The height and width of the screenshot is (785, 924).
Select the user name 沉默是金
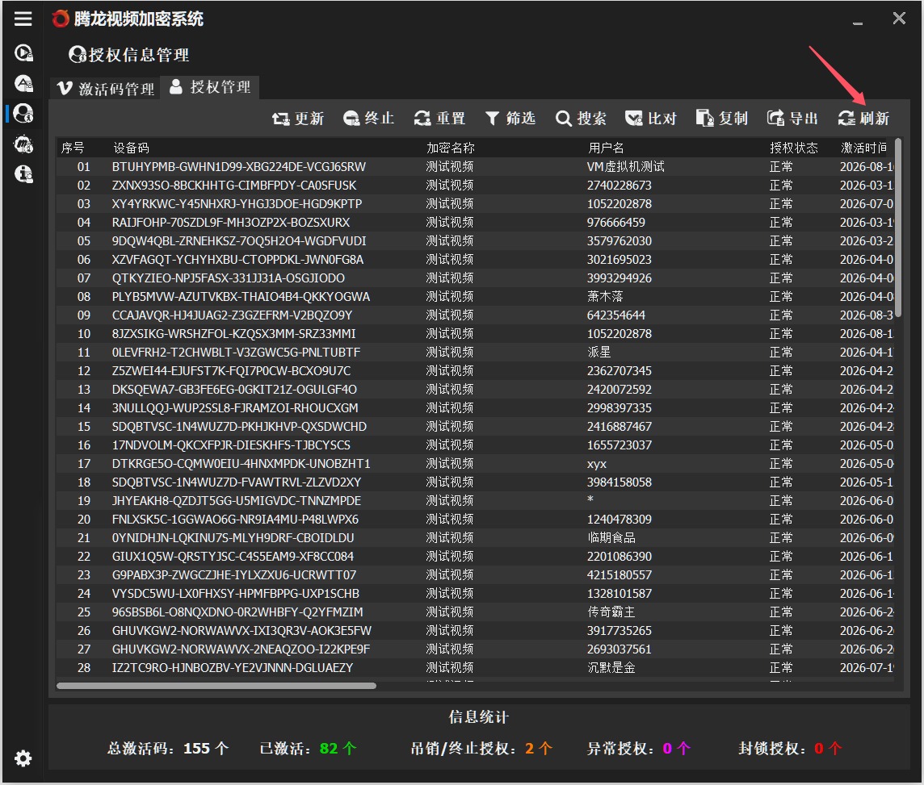(611, 668)
